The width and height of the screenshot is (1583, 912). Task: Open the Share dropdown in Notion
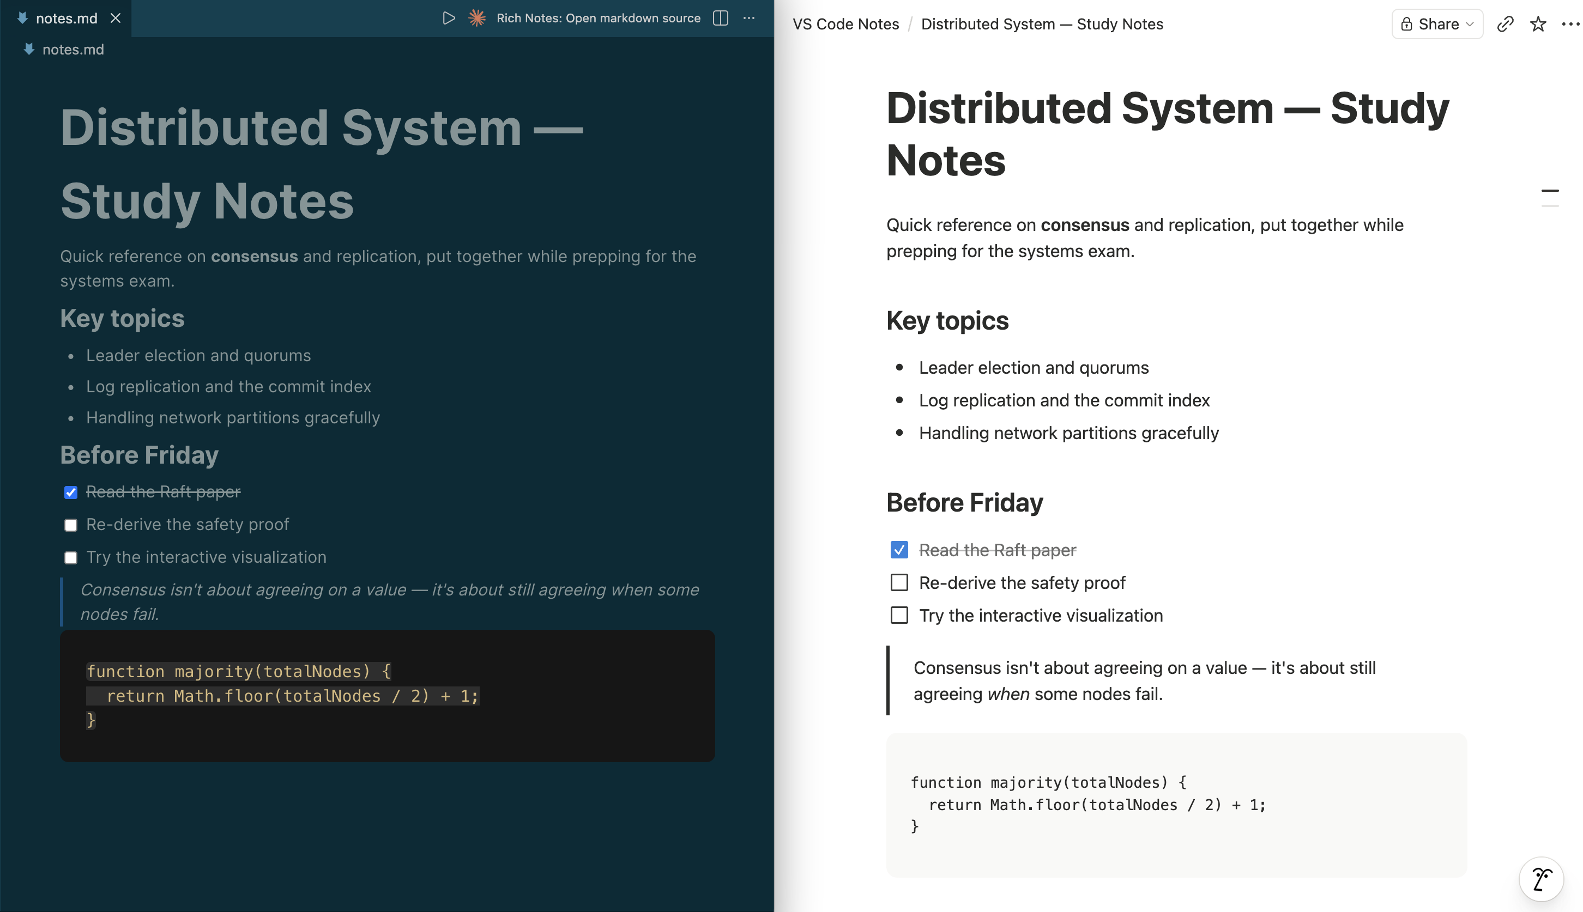click(1437, 24)
